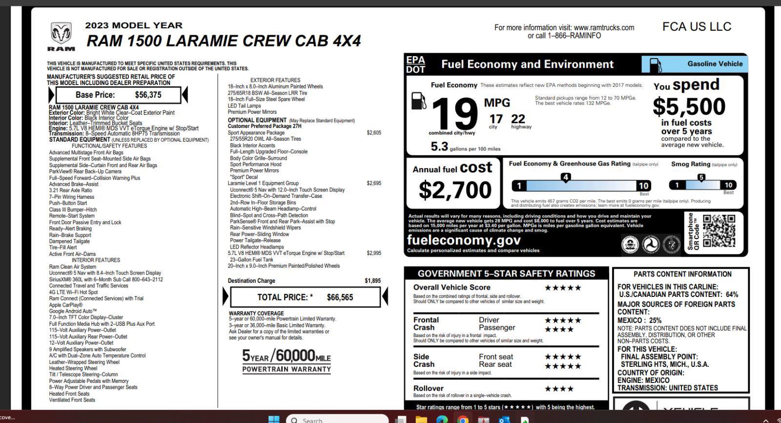Show hidden system tray icons chevron
This screenshot has width=781, height=423.
(765, 420)
